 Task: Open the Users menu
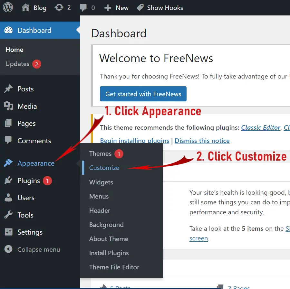pyautogui.click(x=26, y=198)
